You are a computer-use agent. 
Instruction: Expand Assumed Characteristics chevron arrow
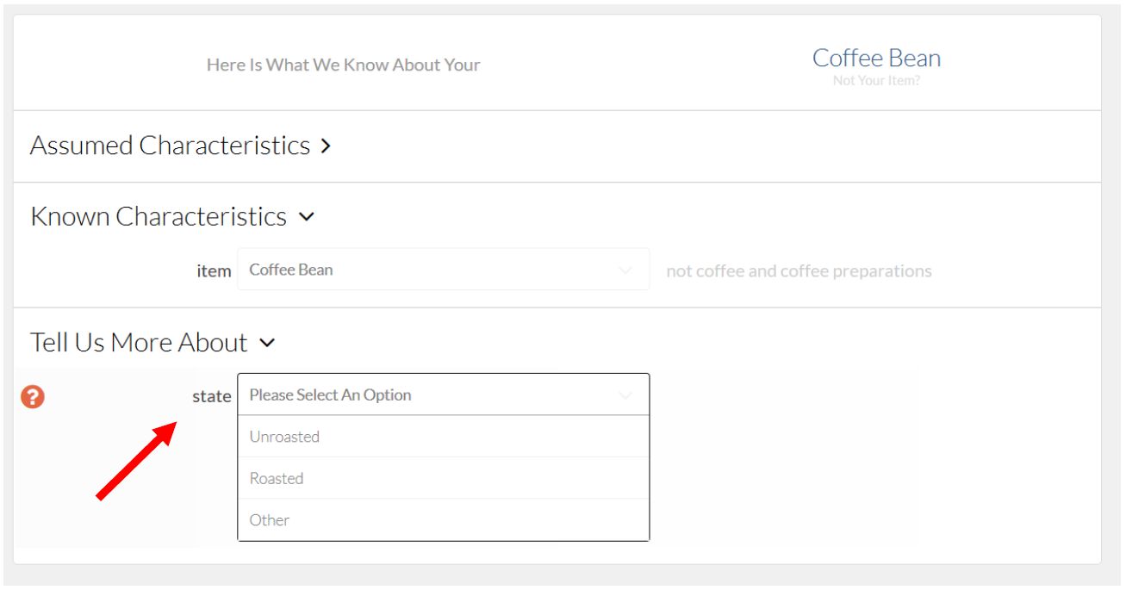point(326,146)
